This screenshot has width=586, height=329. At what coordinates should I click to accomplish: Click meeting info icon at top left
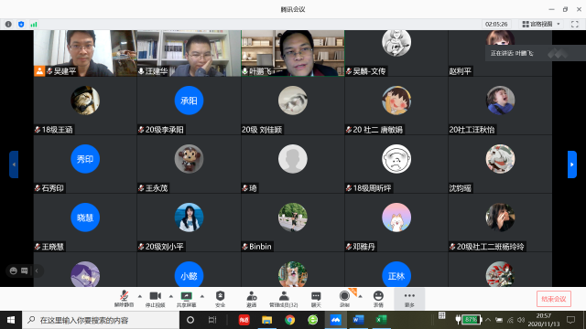point(8,25)
